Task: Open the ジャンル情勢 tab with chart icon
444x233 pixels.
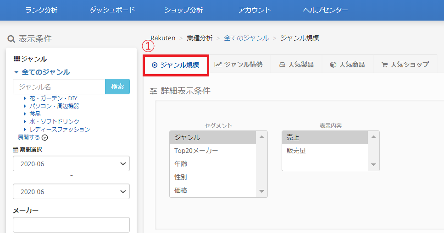Action: [x=239, y=65]
